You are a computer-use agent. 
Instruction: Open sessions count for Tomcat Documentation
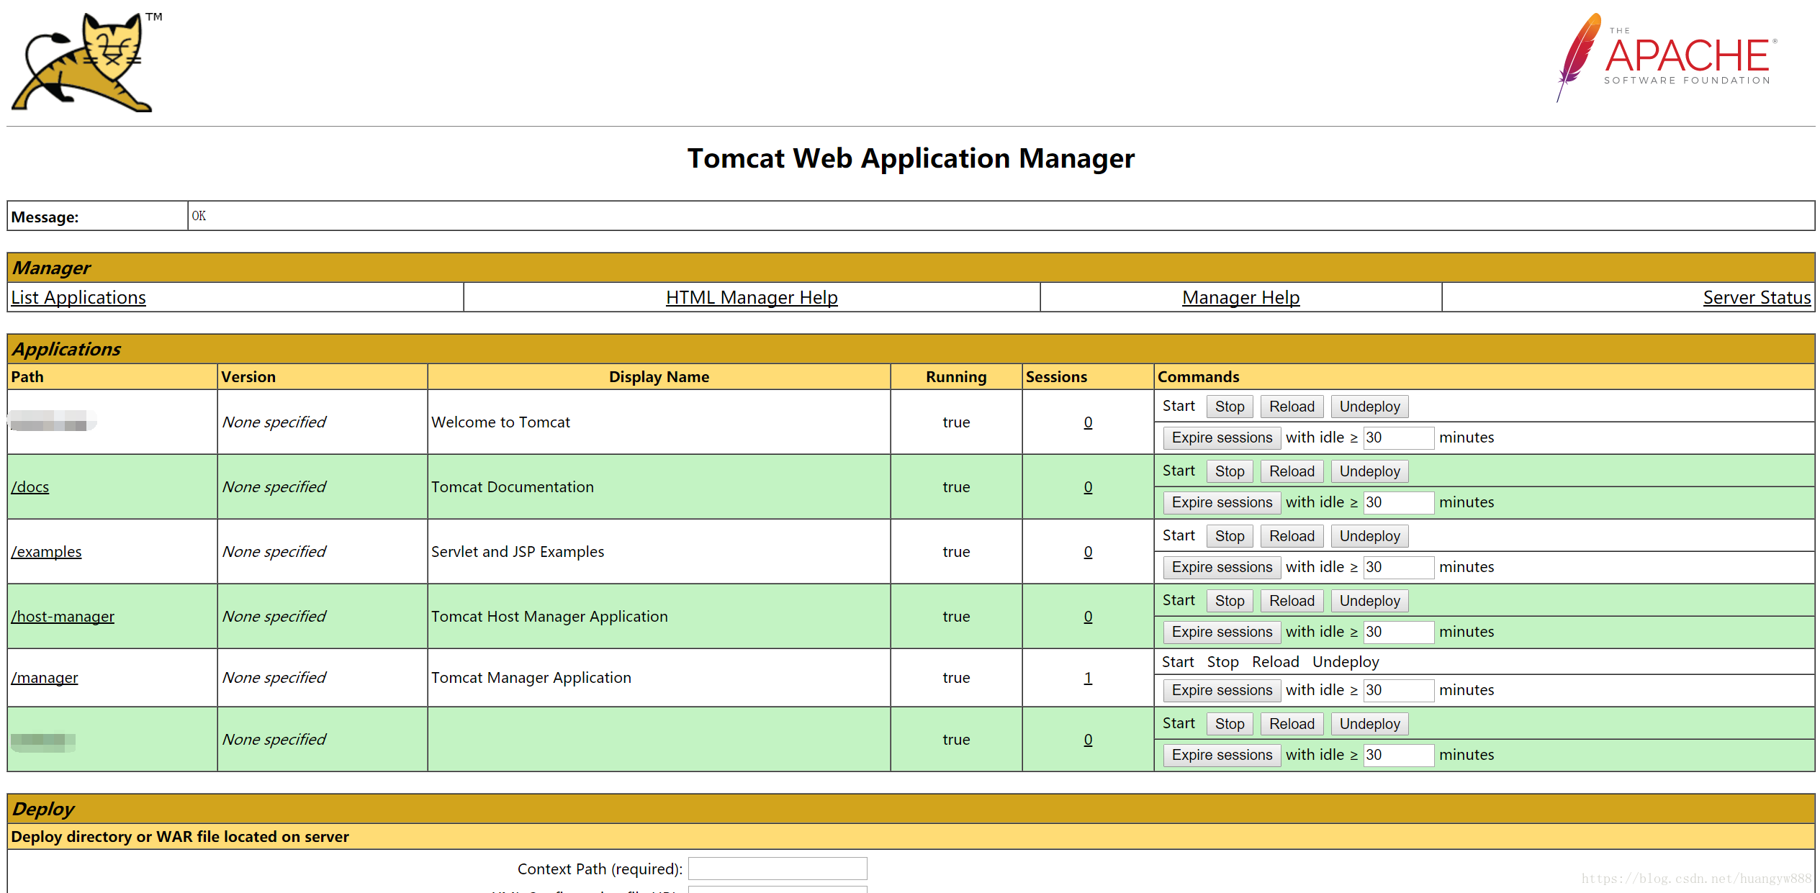click(1088, 487)
